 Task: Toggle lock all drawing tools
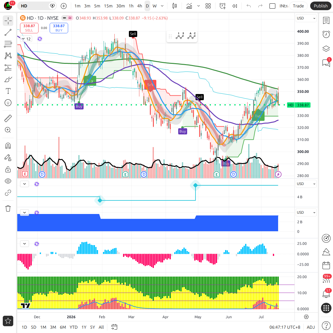click(8, 170)
